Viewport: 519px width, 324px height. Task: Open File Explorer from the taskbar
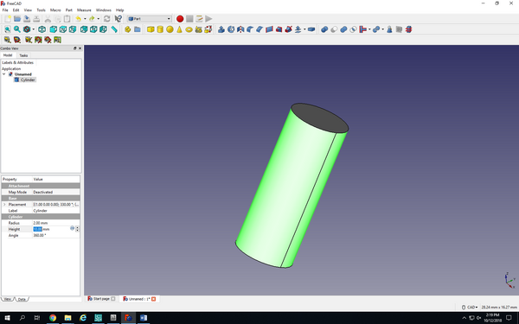pos(67,318)
